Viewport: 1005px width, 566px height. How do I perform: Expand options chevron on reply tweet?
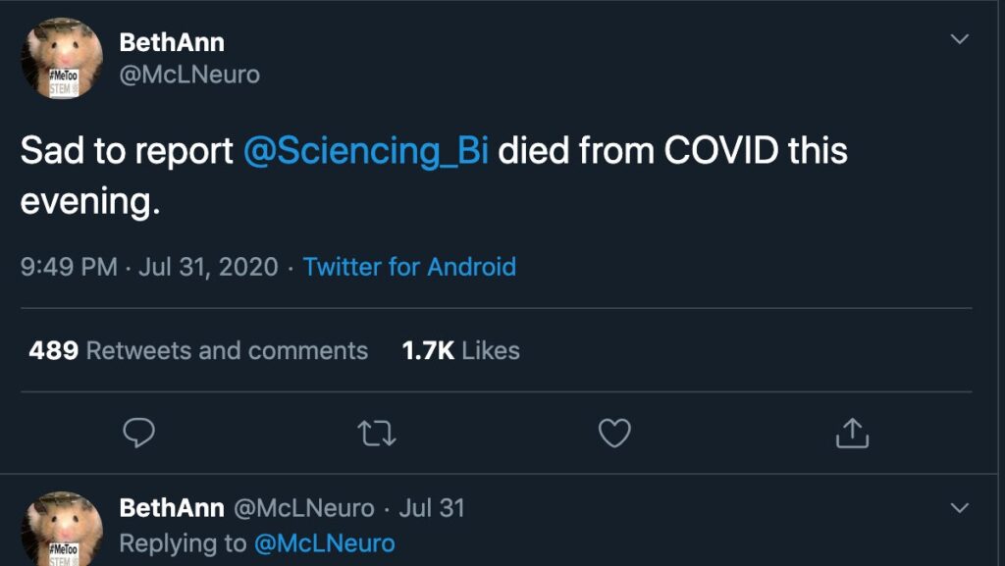960,508
